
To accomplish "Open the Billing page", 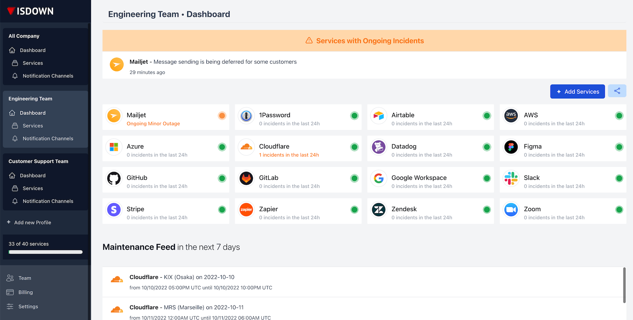I will pyautogui.click(x=26, y=292).
